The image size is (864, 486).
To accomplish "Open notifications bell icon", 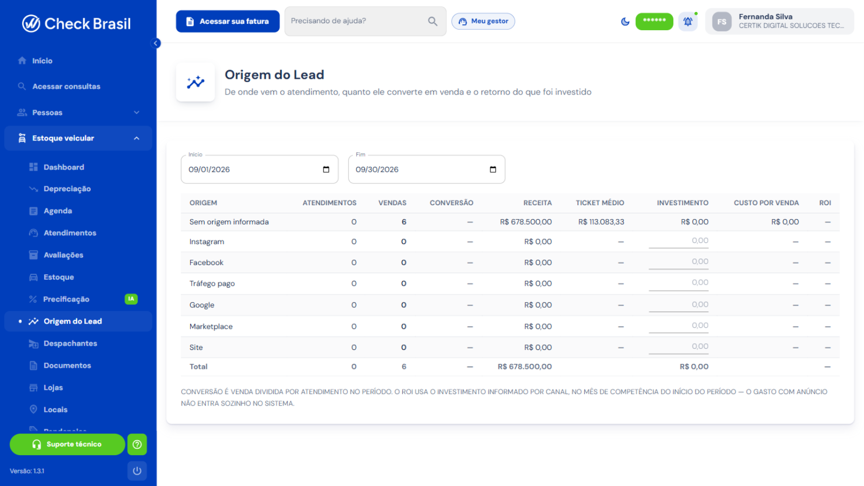I will (x=688, y=22).
